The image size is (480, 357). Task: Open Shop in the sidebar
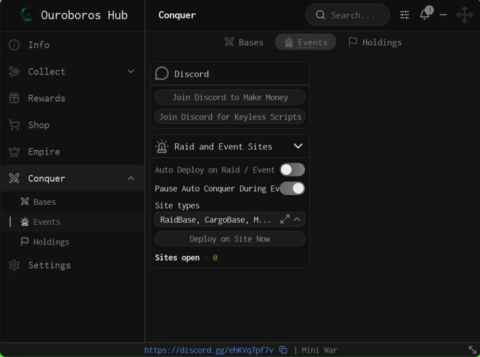(72, 125)
